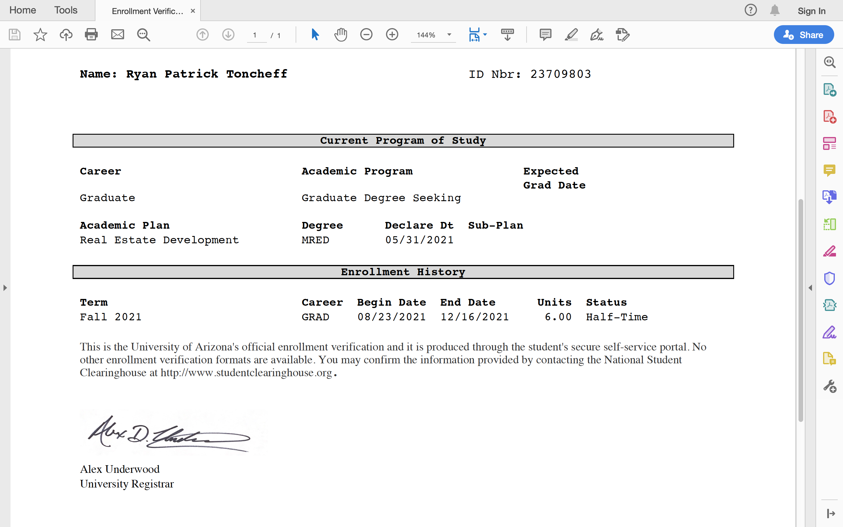843x527 pixels.
Task: Click the Zoom in plus icon
Action: 392,35
